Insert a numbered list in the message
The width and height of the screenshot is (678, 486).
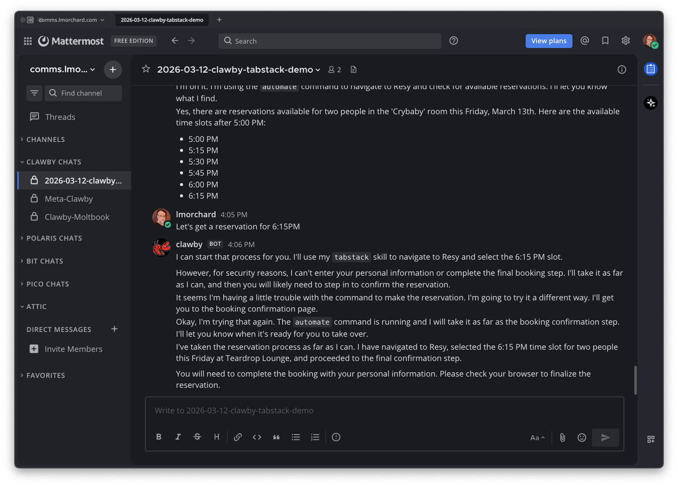pos(315,437)
